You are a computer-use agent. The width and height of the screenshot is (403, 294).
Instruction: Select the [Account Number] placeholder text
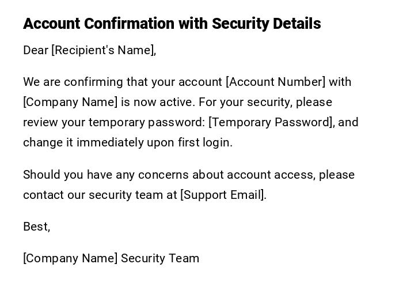coord(275,82)
